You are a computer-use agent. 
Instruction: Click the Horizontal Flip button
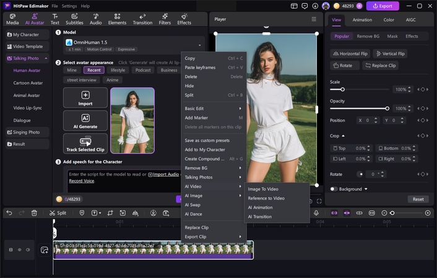point(350,54)
